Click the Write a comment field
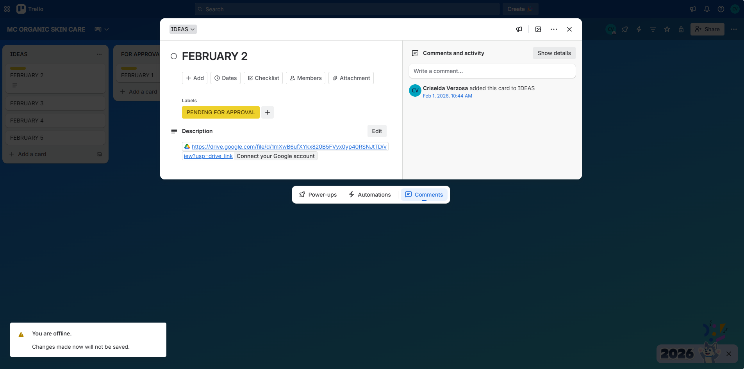 (492, 71)
